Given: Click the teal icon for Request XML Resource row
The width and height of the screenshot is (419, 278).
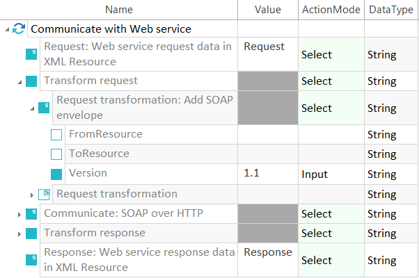Looking at the screenshot, I should pyautogui.click(x=31, y=54).
